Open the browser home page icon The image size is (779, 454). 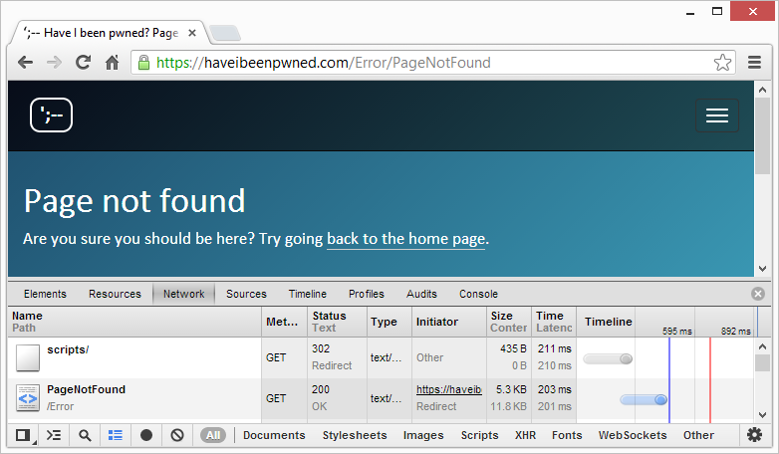[113, 62]
